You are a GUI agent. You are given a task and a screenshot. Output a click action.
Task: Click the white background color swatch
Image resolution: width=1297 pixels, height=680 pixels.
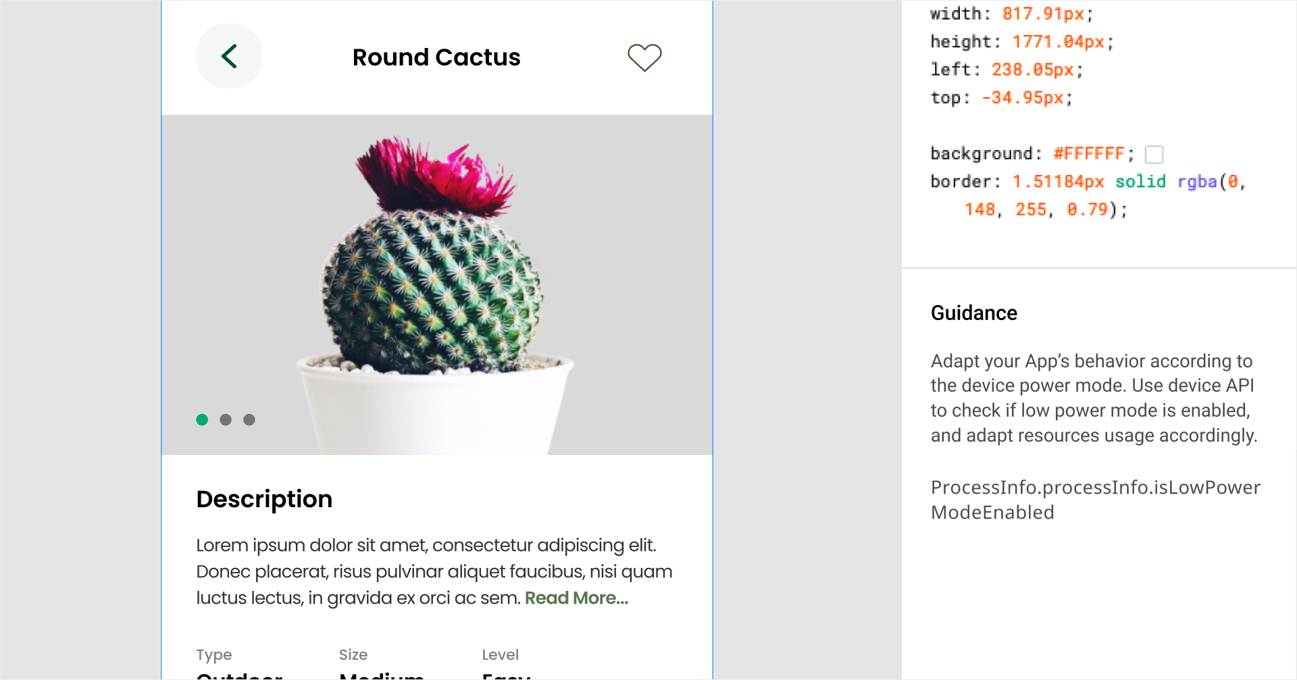coord(1154,155)
